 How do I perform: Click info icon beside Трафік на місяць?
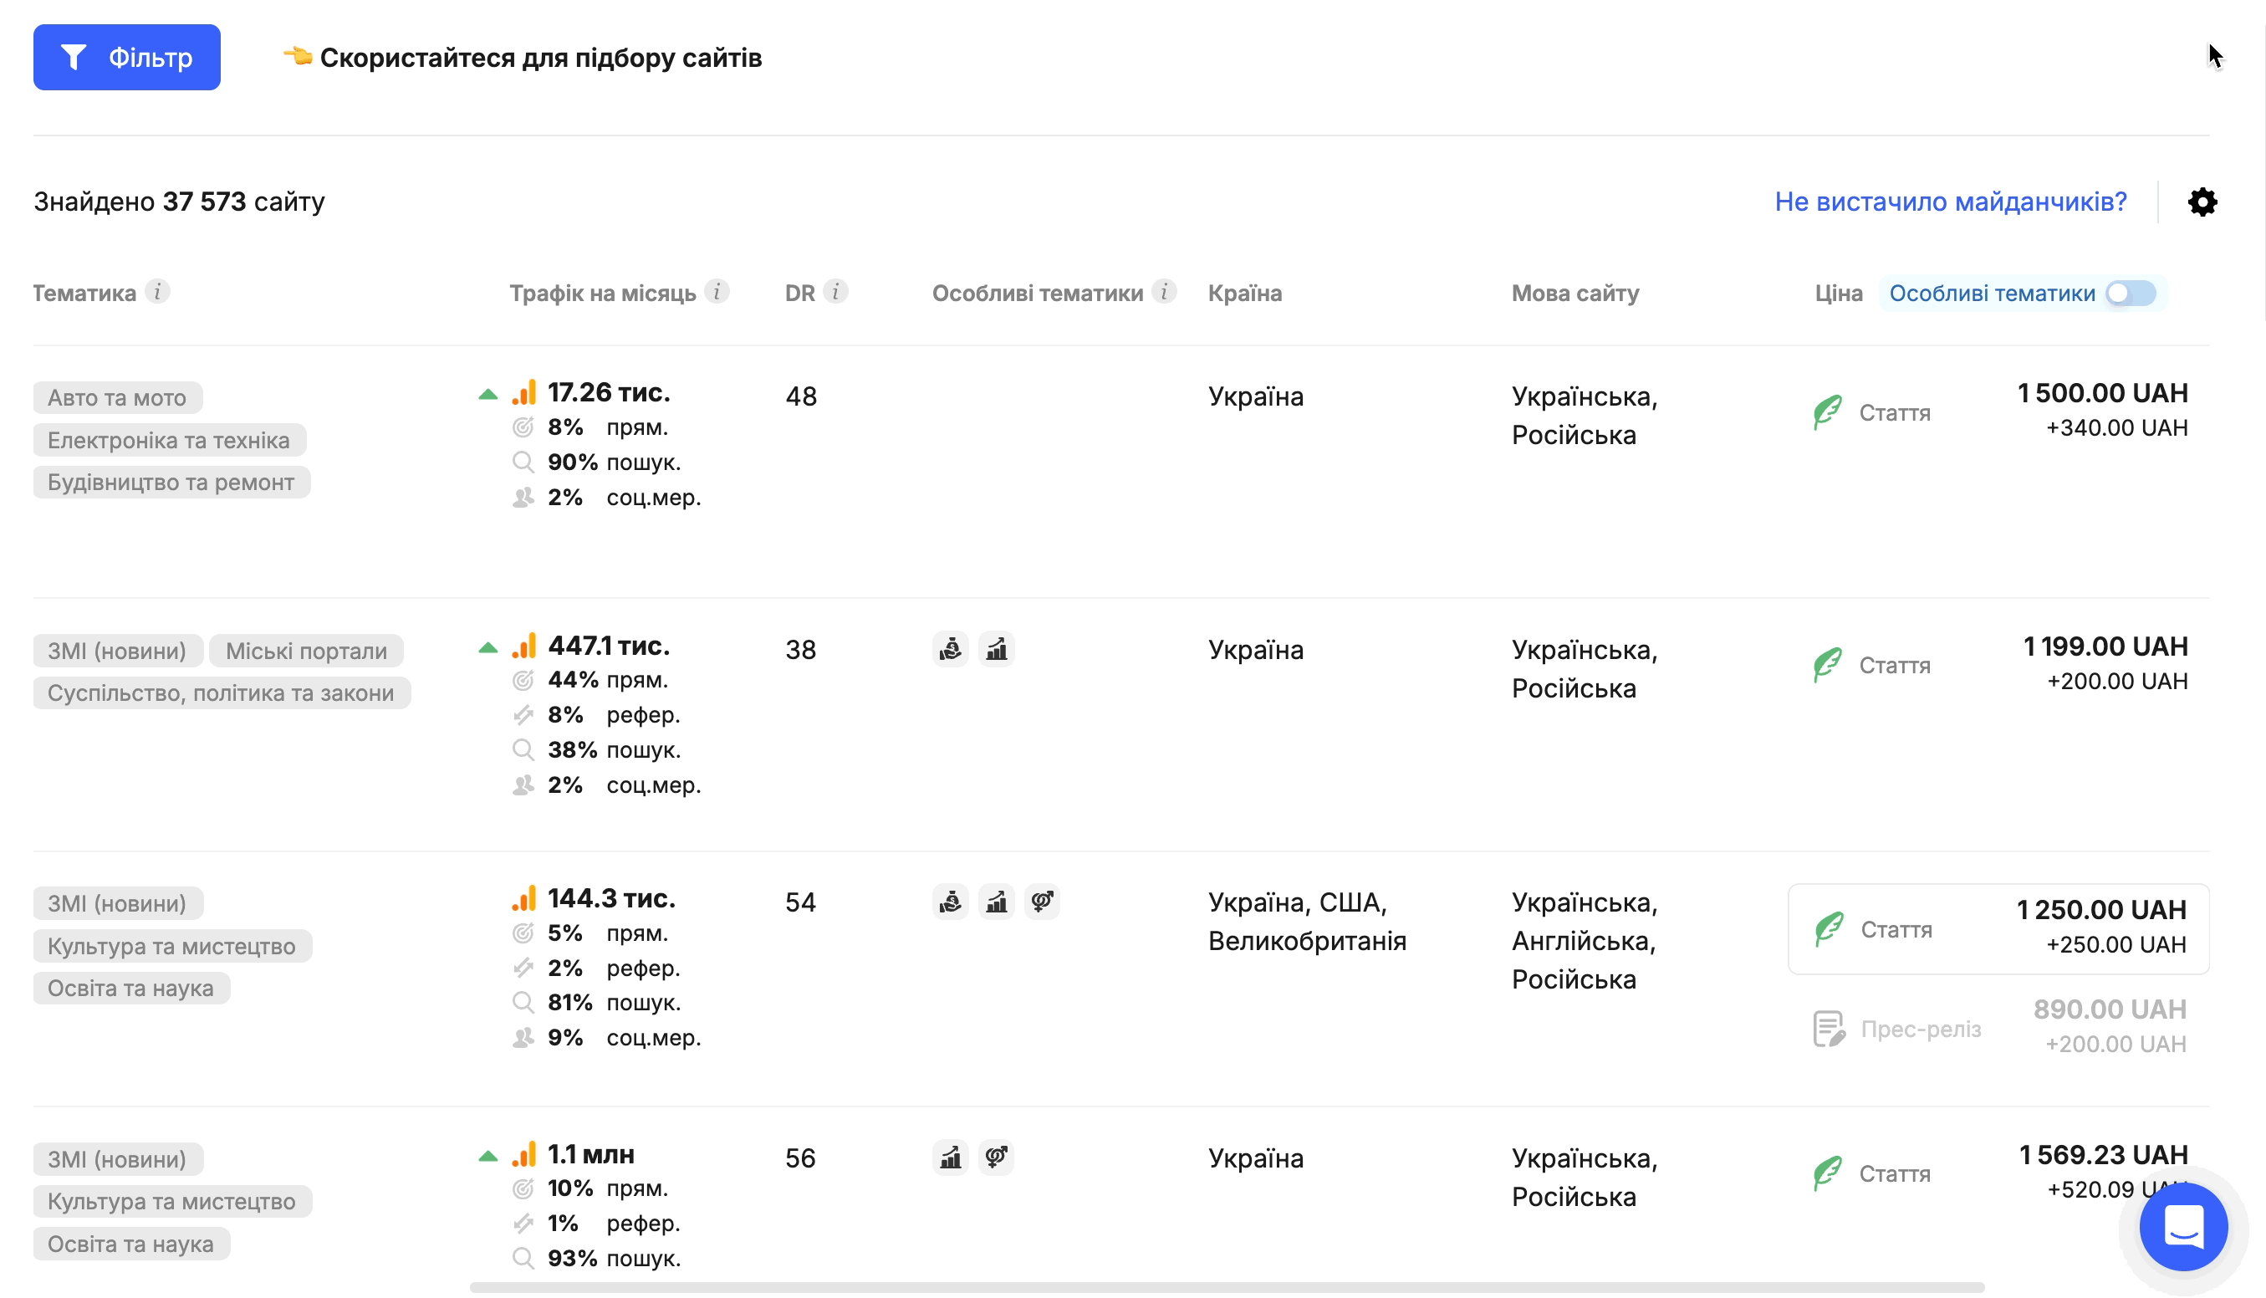pyautogui.click(x=717, y=292)
